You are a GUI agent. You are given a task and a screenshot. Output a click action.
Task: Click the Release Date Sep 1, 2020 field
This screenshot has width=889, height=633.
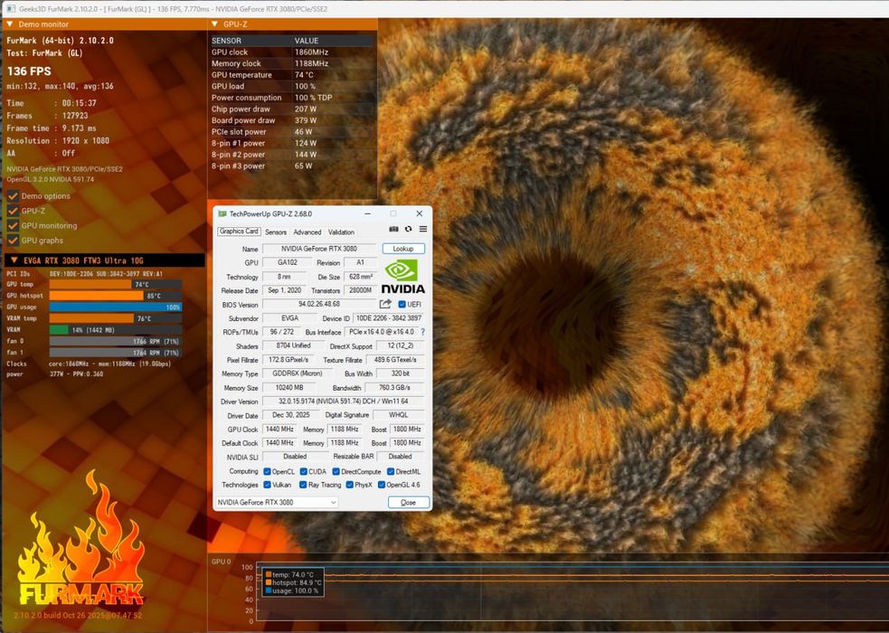(x=284, y=290)
